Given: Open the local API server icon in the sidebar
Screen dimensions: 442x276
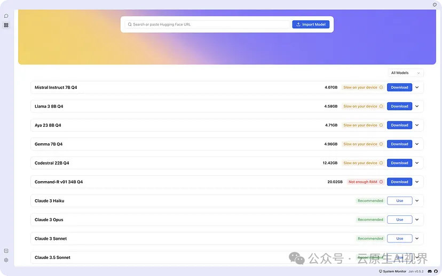Looking at the screenshot, I should [6, 250].
